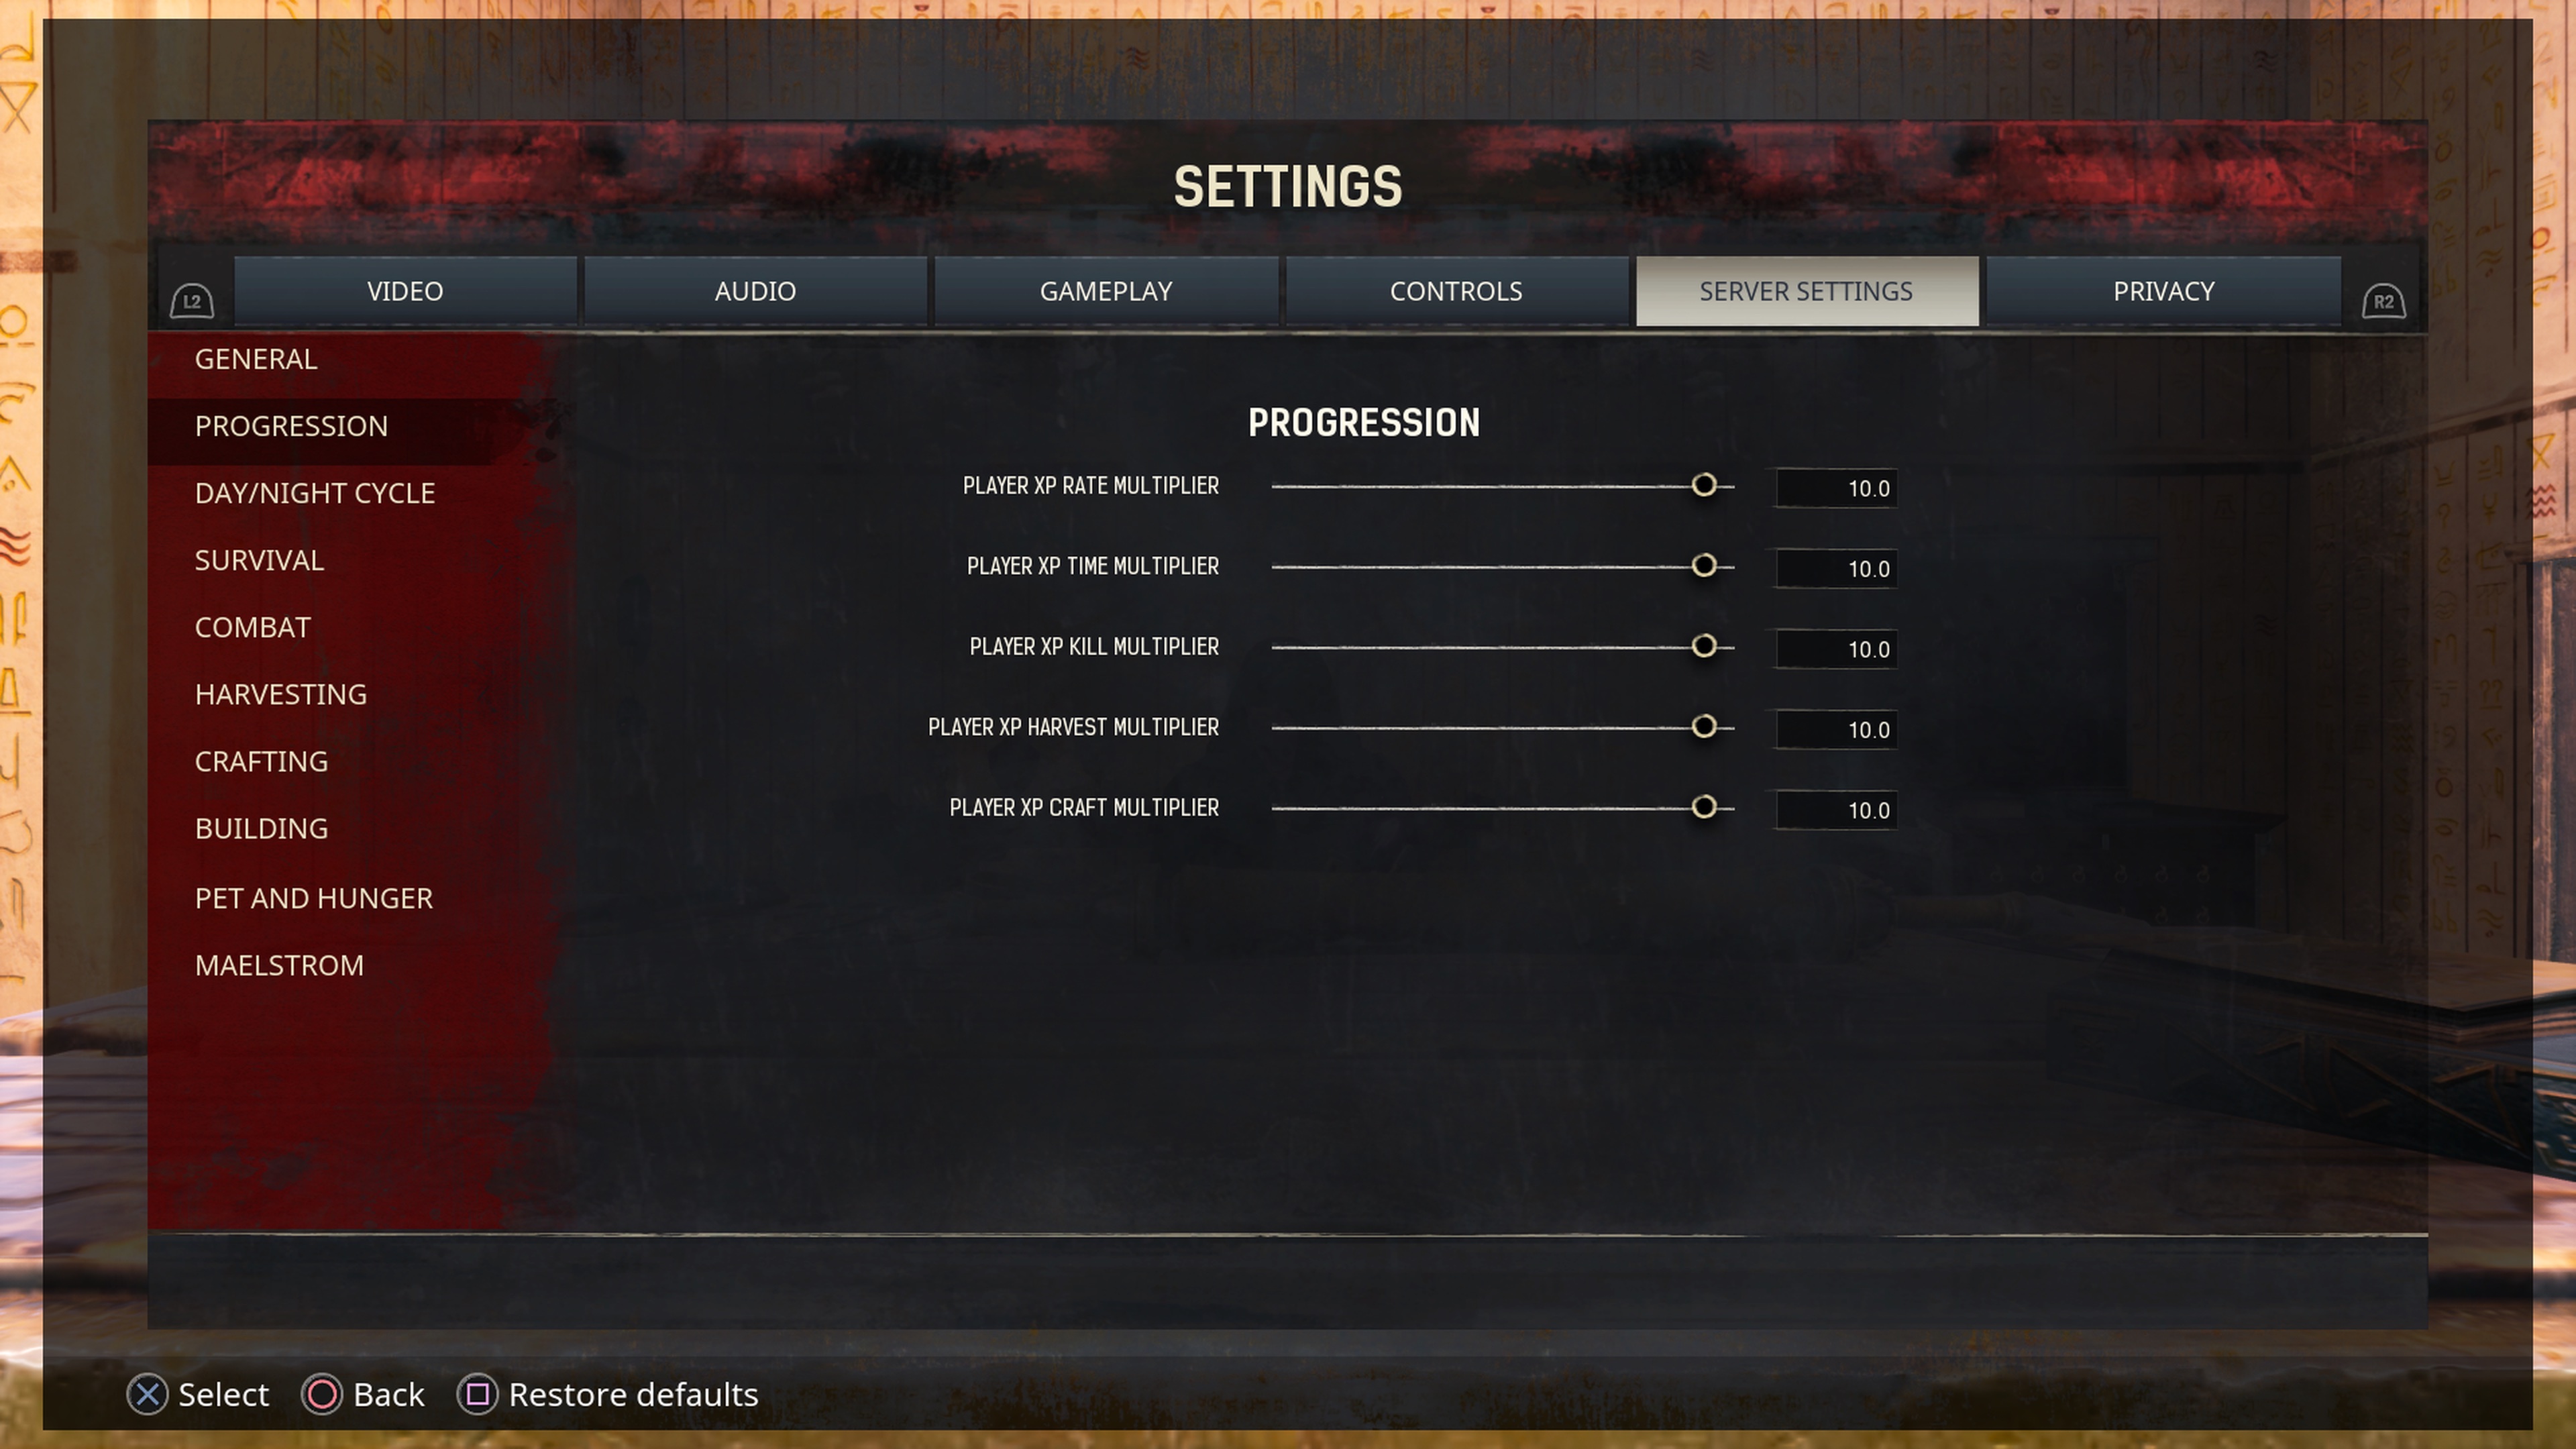
Task: Switch to the Video tab
Action: (x=405, y=291)
